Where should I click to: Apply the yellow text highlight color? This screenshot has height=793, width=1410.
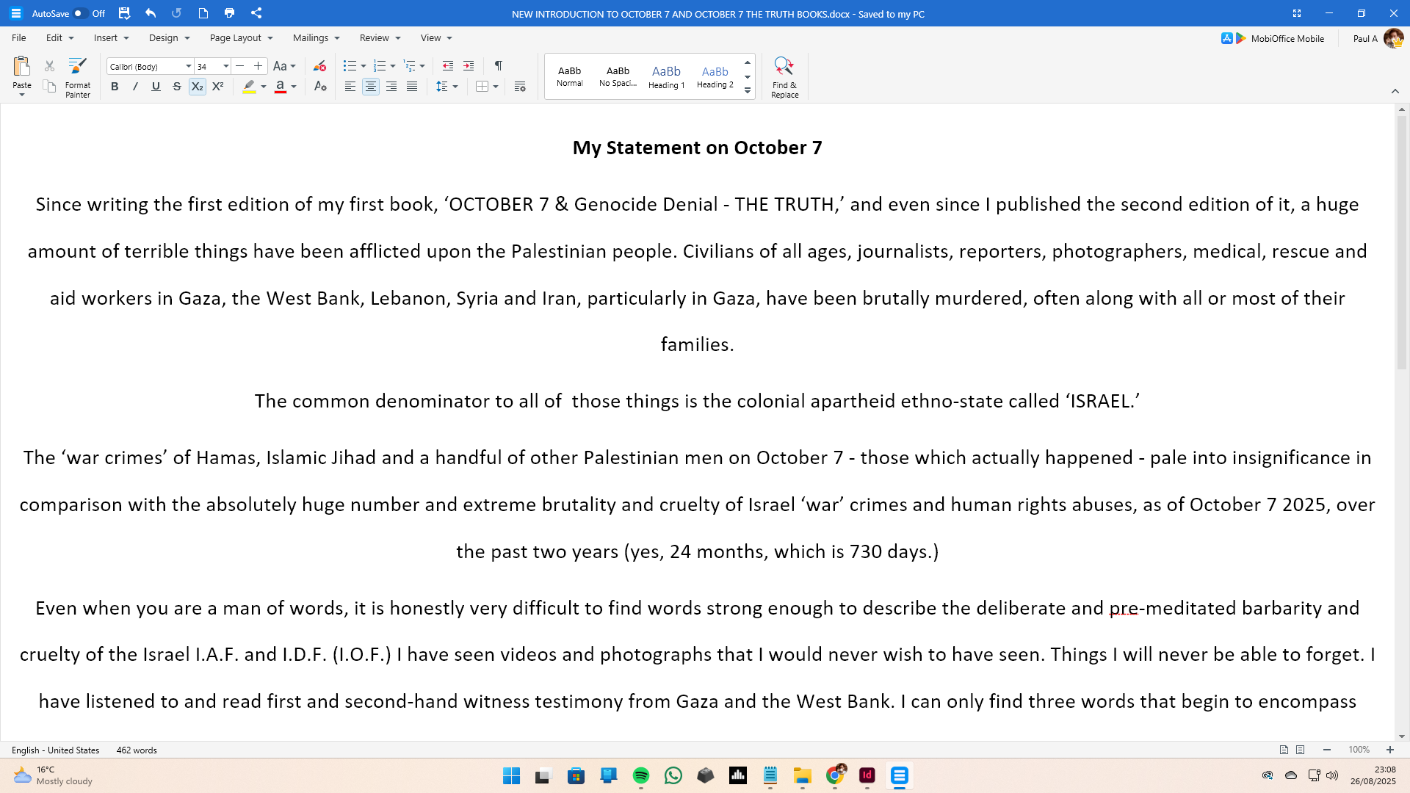(x=250, y=87)
